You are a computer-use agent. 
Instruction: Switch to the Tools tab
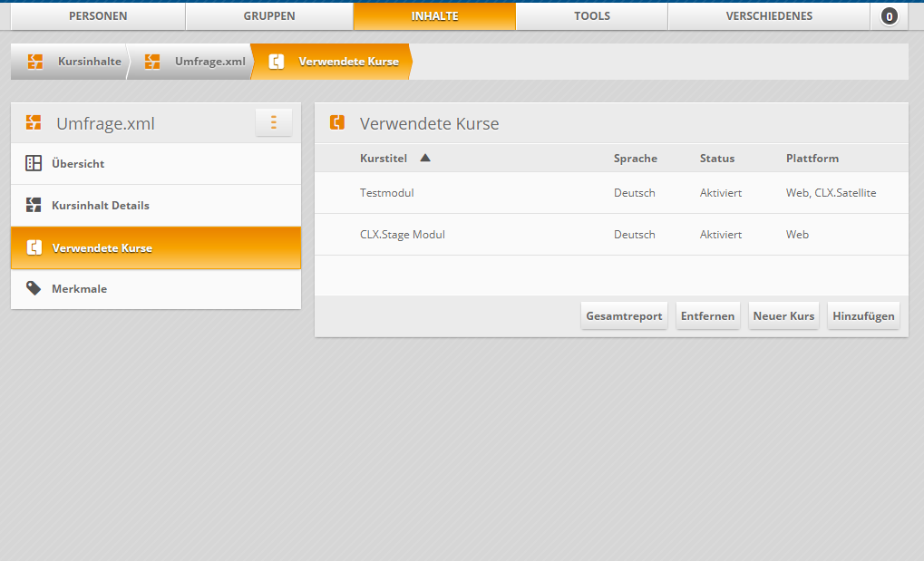point(591,16)
